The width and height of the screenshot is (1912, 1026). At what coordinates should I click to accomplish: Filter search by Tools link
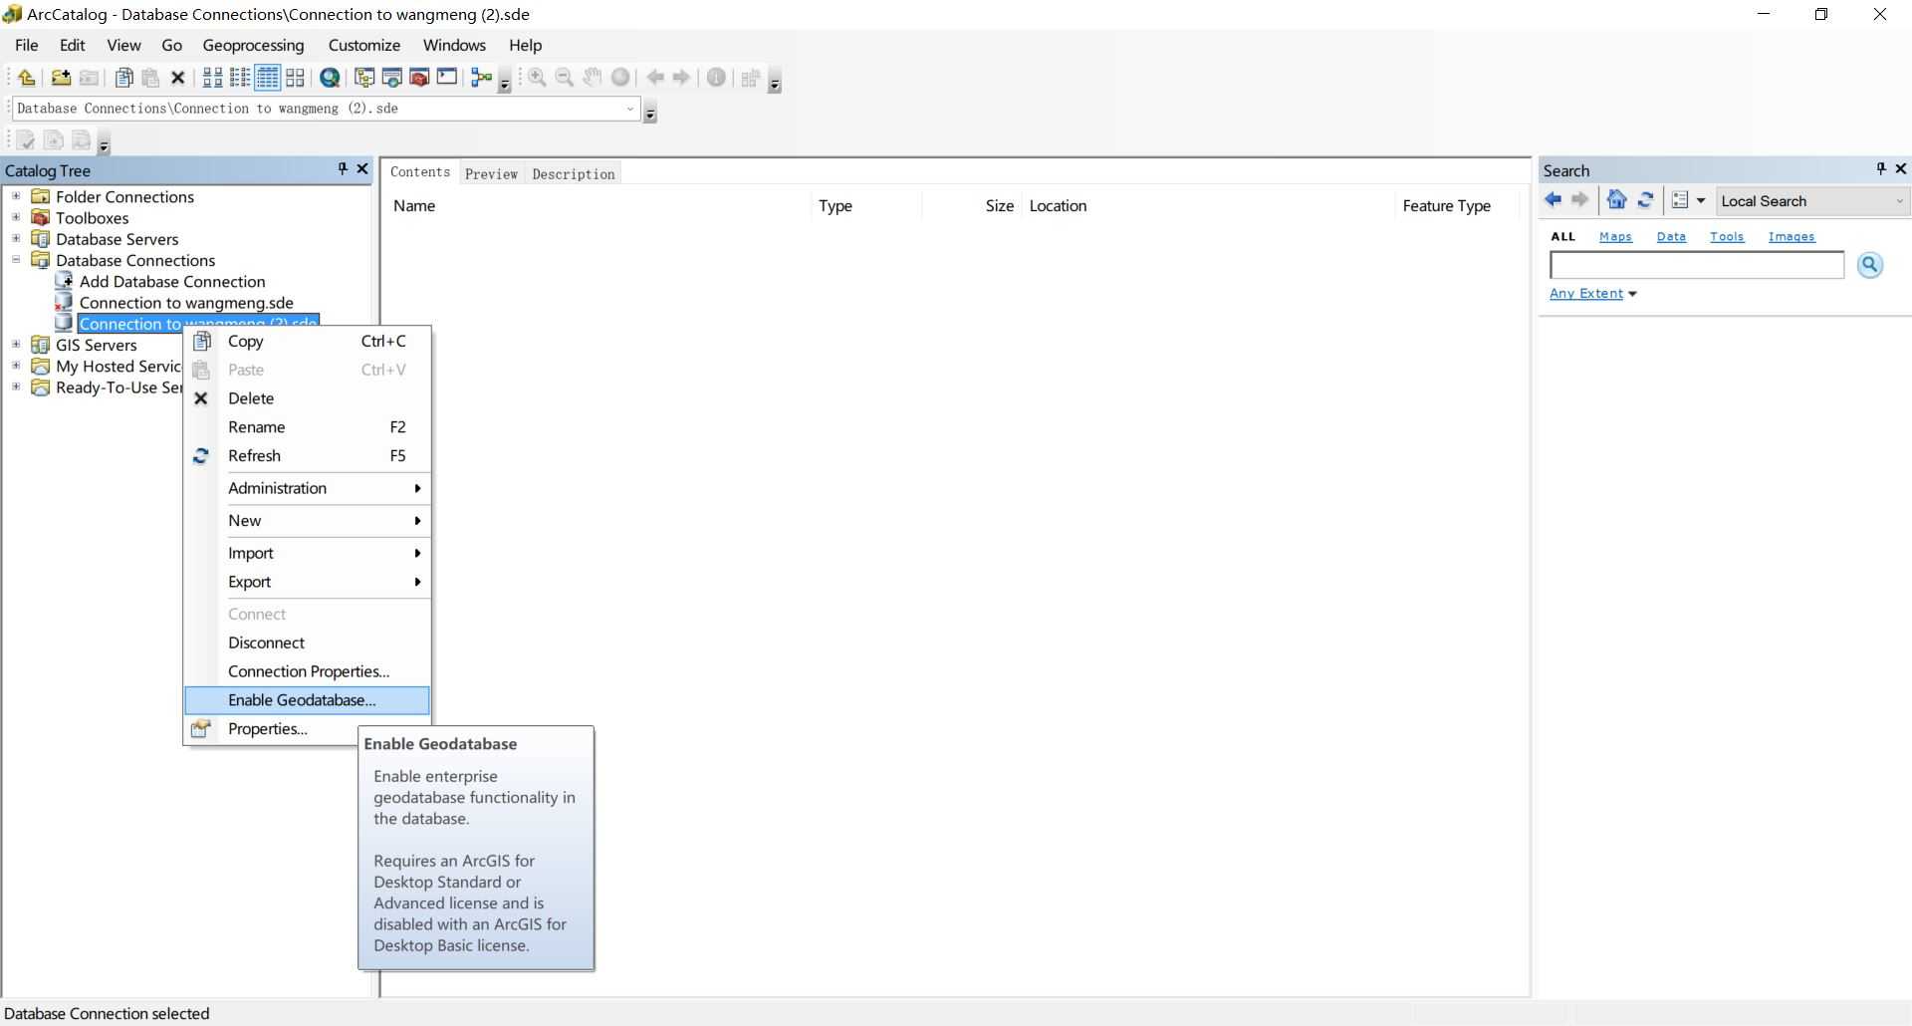[x=1727, y=237]
